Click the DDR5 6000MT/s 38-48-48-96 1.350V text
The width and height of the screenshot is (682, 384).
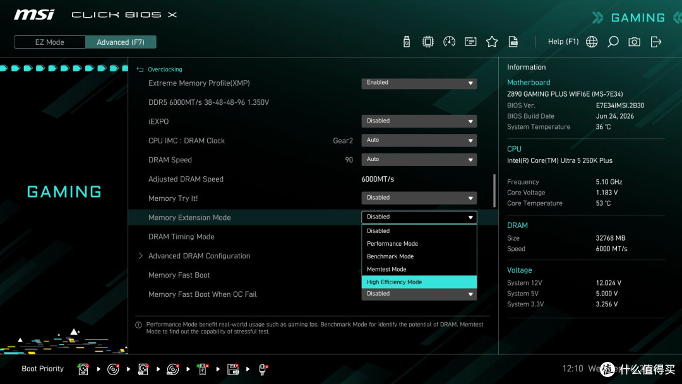pos(208,102)
